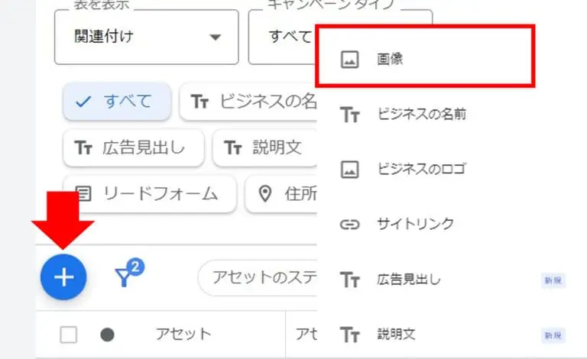Choose ビジネスの名前 in the dropdown menu
Screen dimensions: 587x359
(422, 115)
